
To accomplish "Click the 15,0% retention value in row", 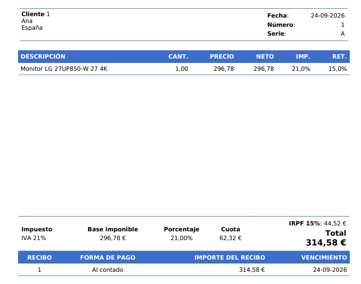I will [338, 69].
